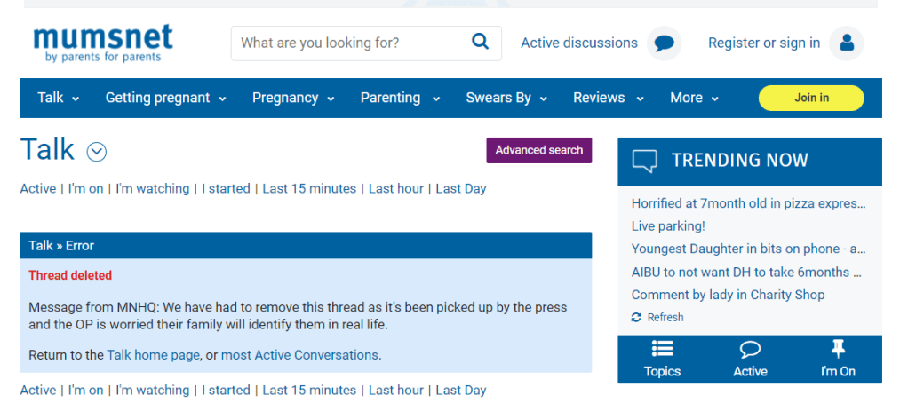Open Active discussions speech bubble icon

pyautogui.click(x=664, y=43)
